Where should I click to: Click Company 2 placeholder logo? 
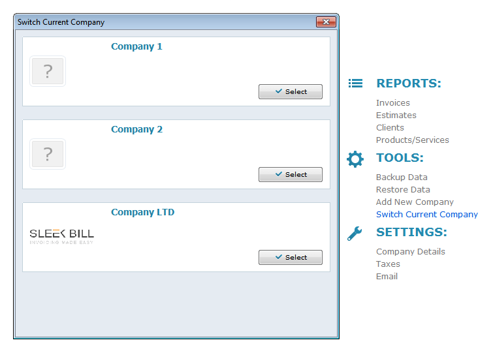tap(48, 154)
